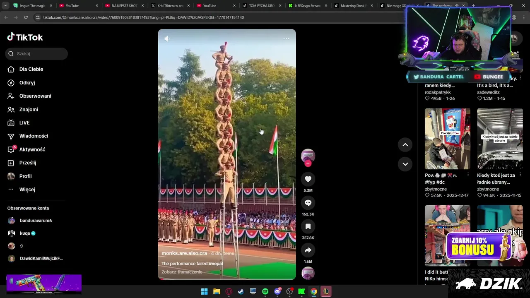Click Zobacz tłumaczenie translation link
The width and height of the screenshot is (530, 298).
182,272
